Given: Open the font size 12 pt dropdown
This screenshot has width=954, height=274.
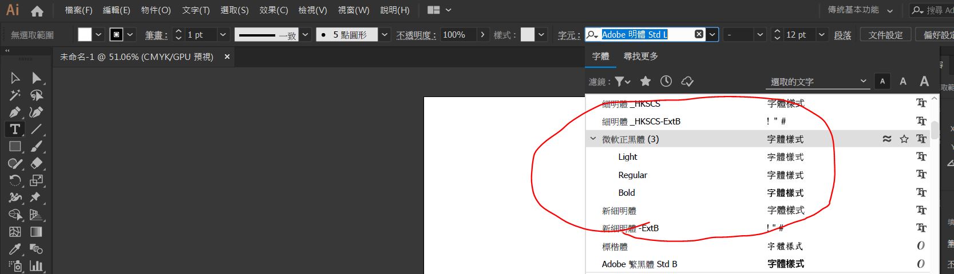Looking at the screenshot, I should [x=822, y=34].
